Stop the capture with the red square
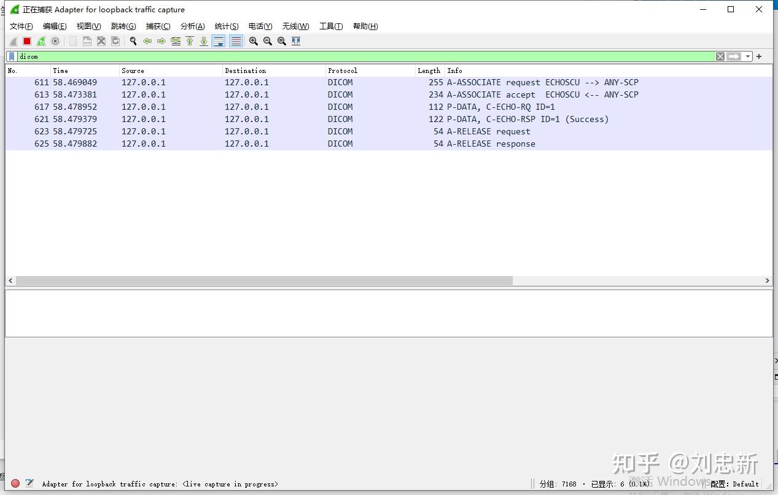Screen dimensions: 778x495 click(27, 41)
